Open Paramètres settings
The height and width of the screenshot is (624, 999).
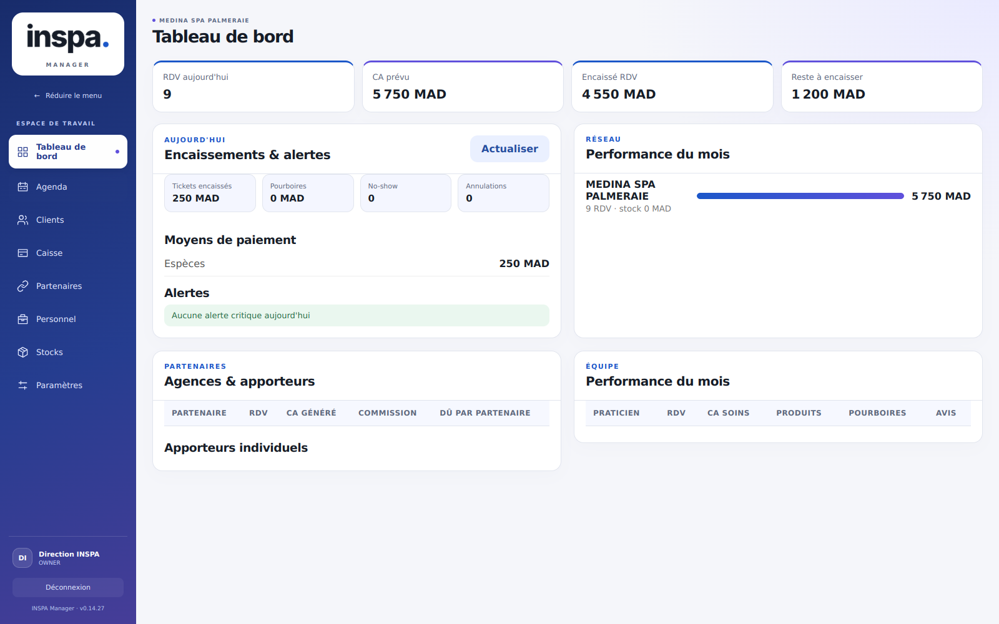tap(68, 385)
